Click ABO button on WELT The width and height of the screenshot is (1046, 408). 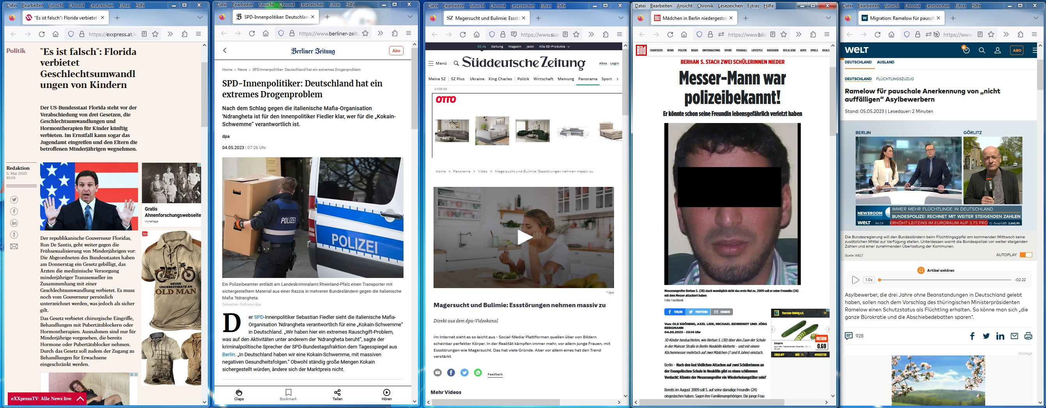click(1017, 50)
